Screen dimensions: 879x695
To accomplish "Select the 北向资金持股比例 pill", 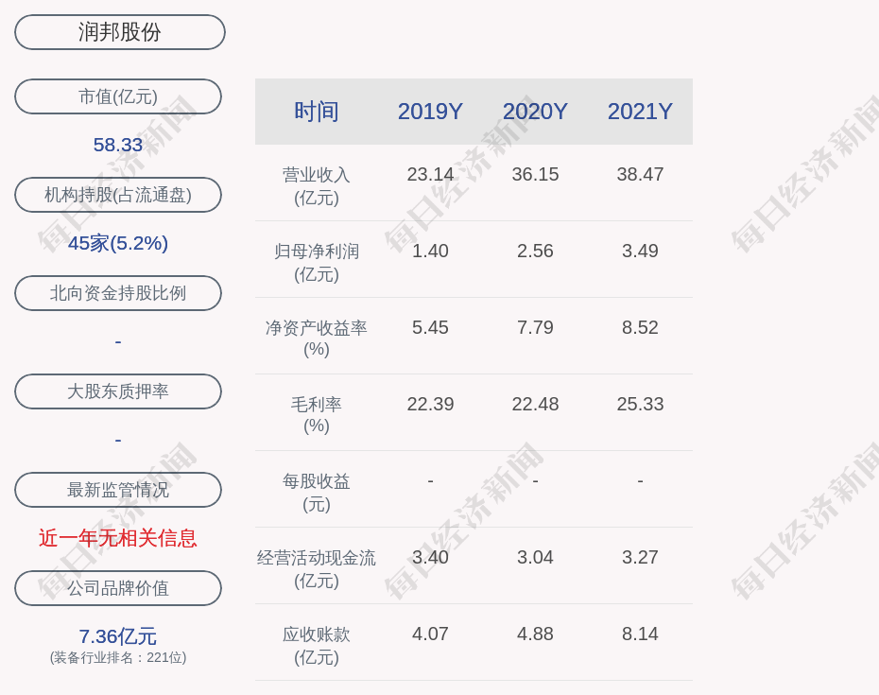I will click(x=118, y=293).
